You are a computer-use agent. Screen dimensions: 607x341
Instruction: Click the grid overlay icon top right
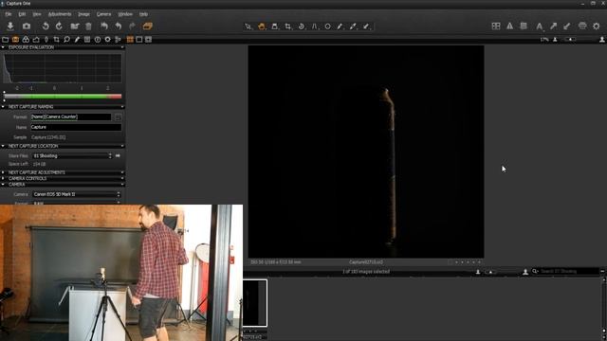[496, 26]
